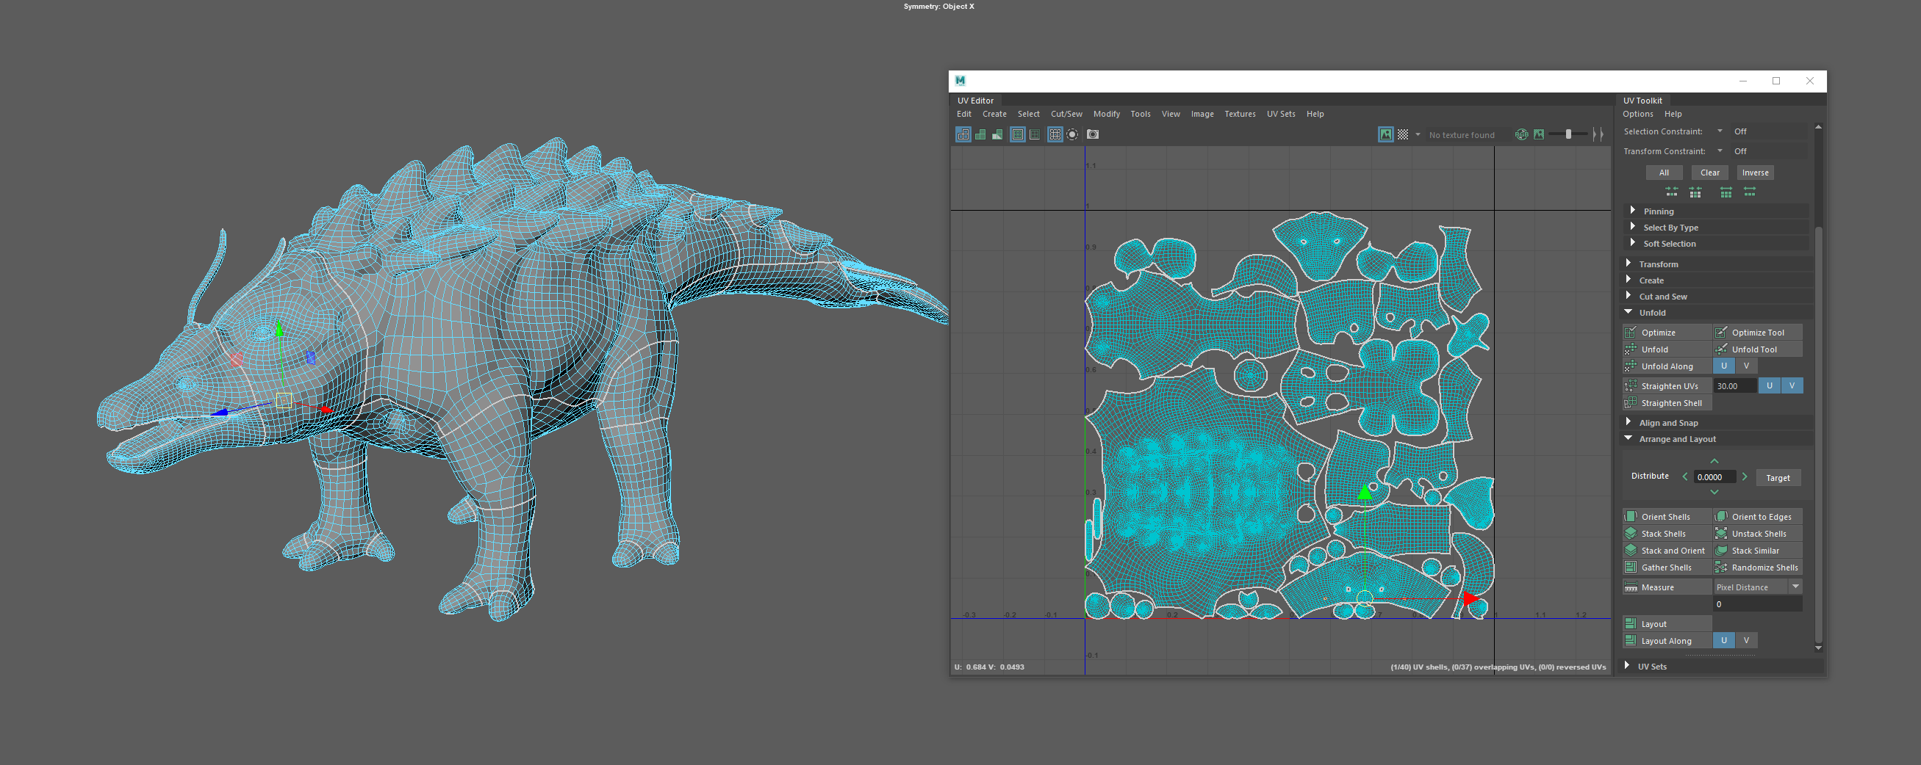The height and width of the screenshot is (765, 1921).
Task: Open the Pixel Distance dropdown
Action: 1795,587
